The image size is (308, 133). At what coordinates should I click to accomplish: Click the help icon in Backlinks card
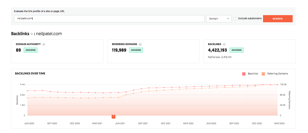click(x=224, y=44)
